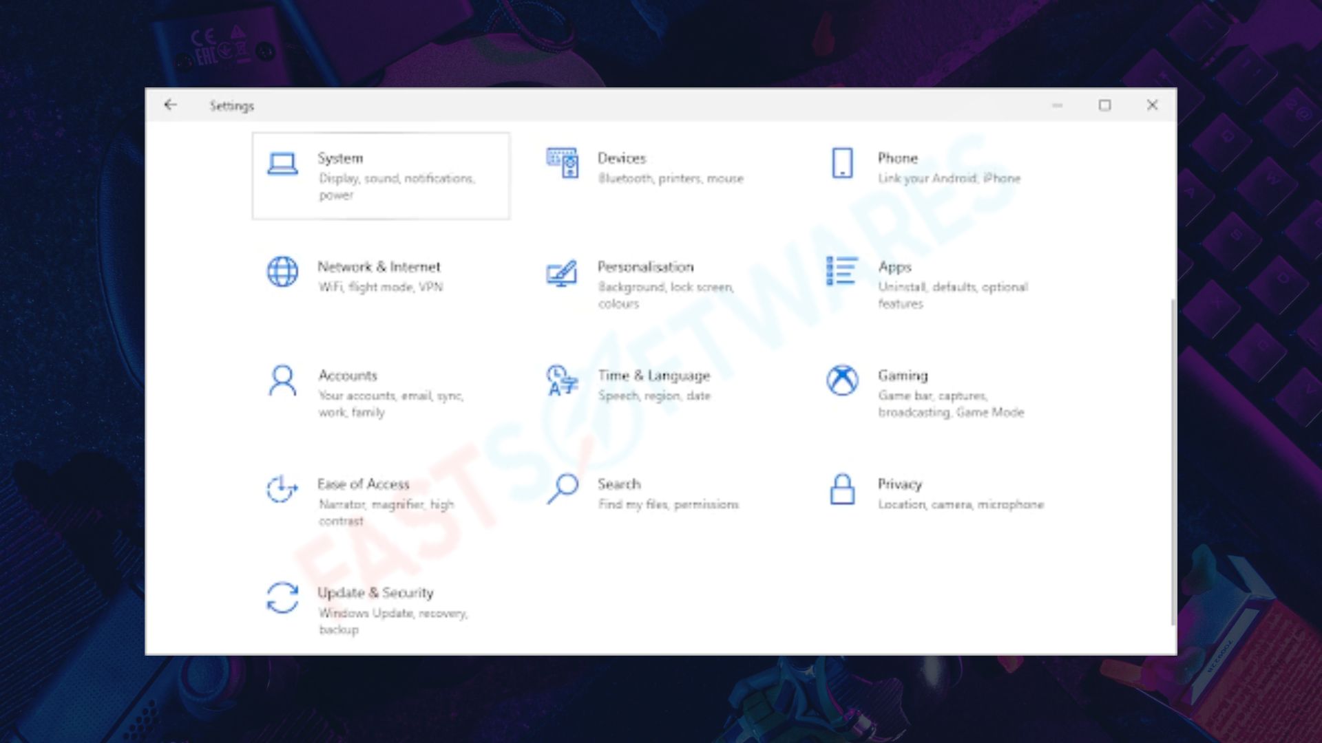Click the Gaming category title
The height and width of the screenshot is (743, 1322).
point(903,375)
